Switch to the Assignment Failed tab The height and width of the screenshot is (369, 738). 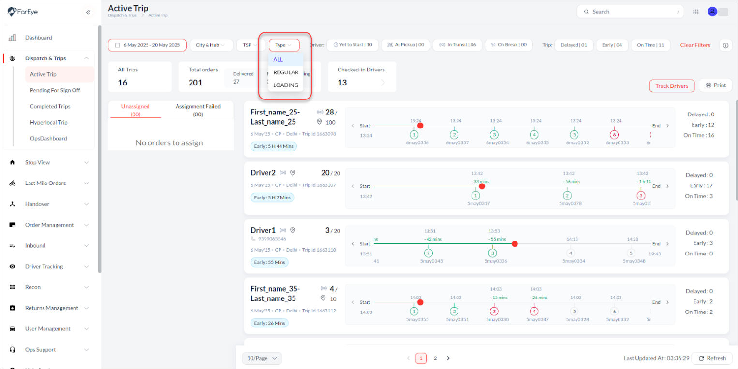click(x=198, y=110)
